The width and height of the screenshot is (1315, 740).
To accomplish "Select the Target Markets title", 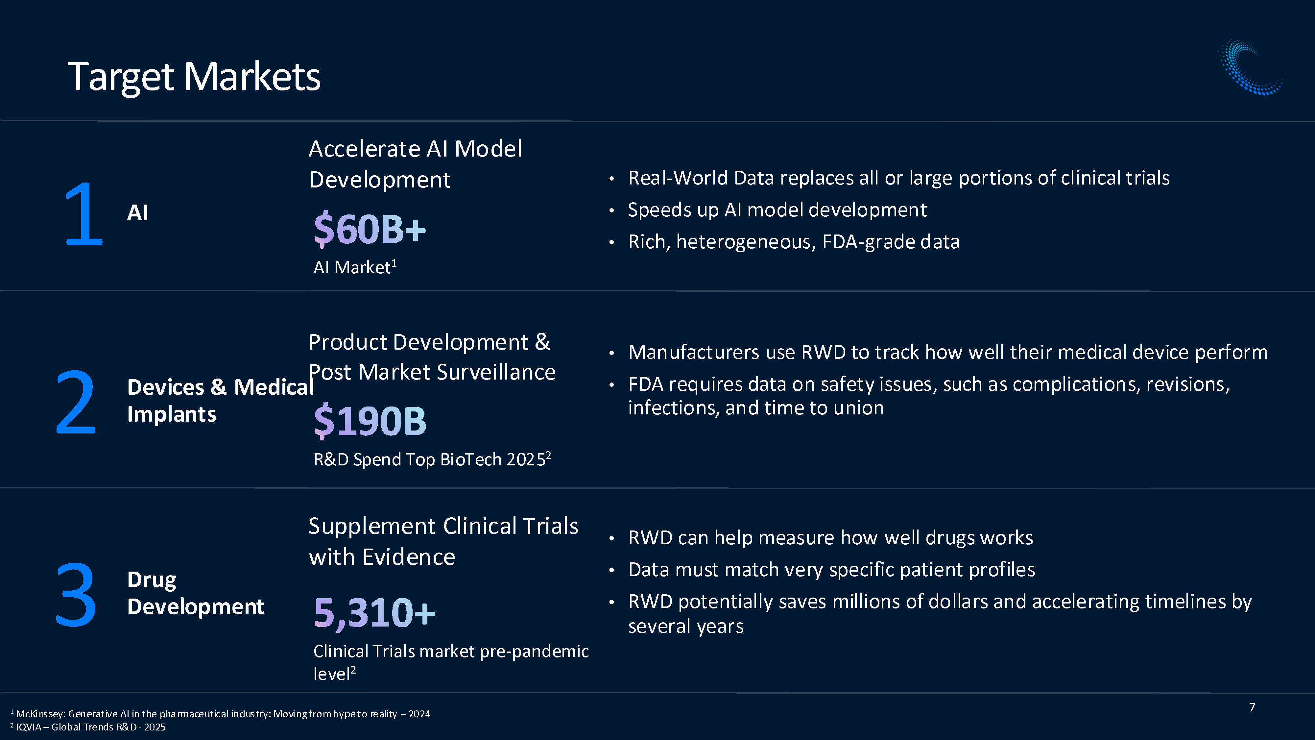I will tap(194, 77).
